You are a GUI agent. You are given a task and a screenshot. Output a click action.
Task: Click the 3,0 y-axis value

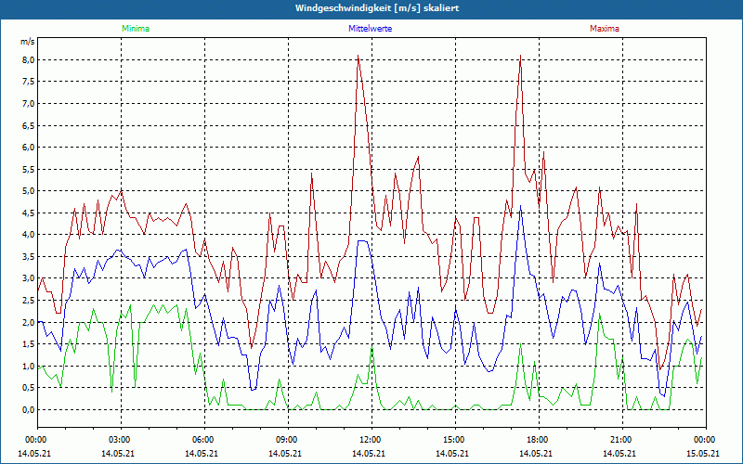point(29,278)
